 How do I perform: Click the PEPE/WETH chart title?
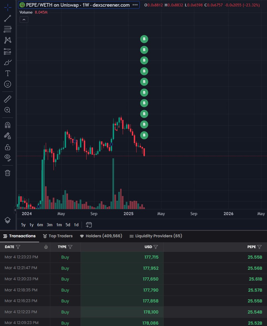tap(78, 5)
